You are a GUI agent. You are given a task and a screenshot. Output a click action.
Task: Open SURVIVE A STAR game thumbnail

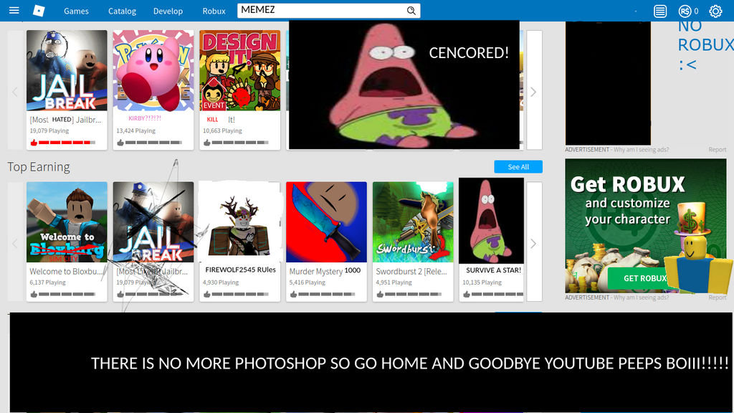click(x=492, y=221)
